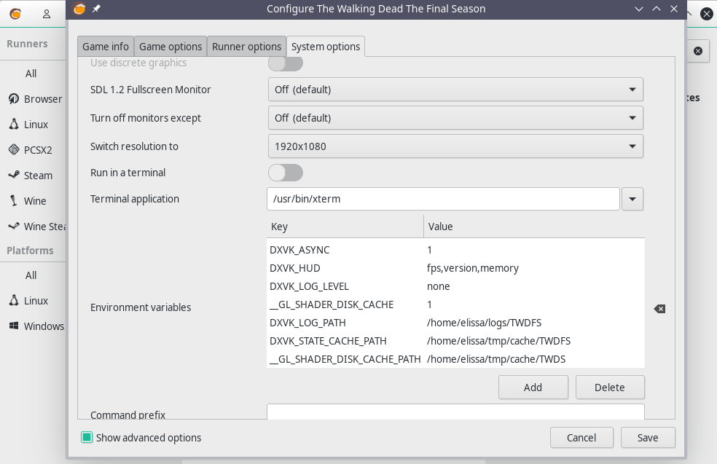Toggle the Run in a terminal switch

coord(286,173)
